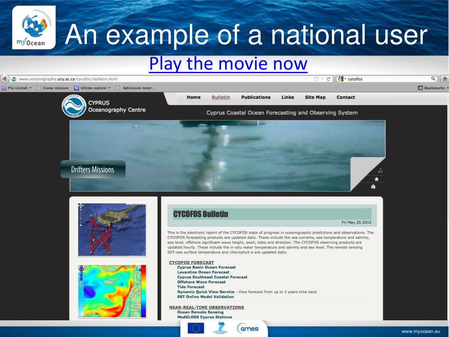Image resolution: width=449 pixels, height=337 pixels.
Task: Open Cyprus Southeast Coastal Forecast link
Action: point(212,277)
